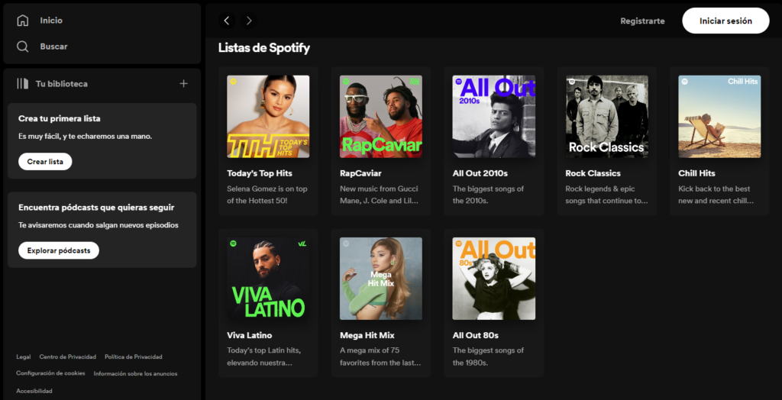
Task: Open the Today's Top Hits playlist cover
Action: [x=268, y=117]
